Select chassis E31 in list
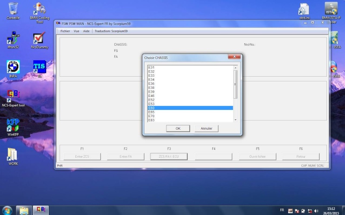 click(190, 68)
